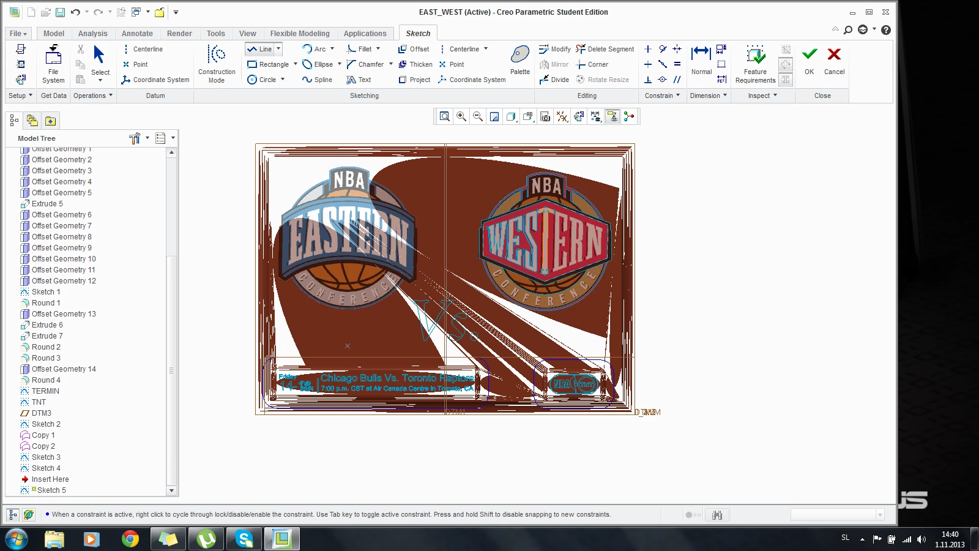
Task: Toggle the display style button
Action: click(x=511, y=116)
